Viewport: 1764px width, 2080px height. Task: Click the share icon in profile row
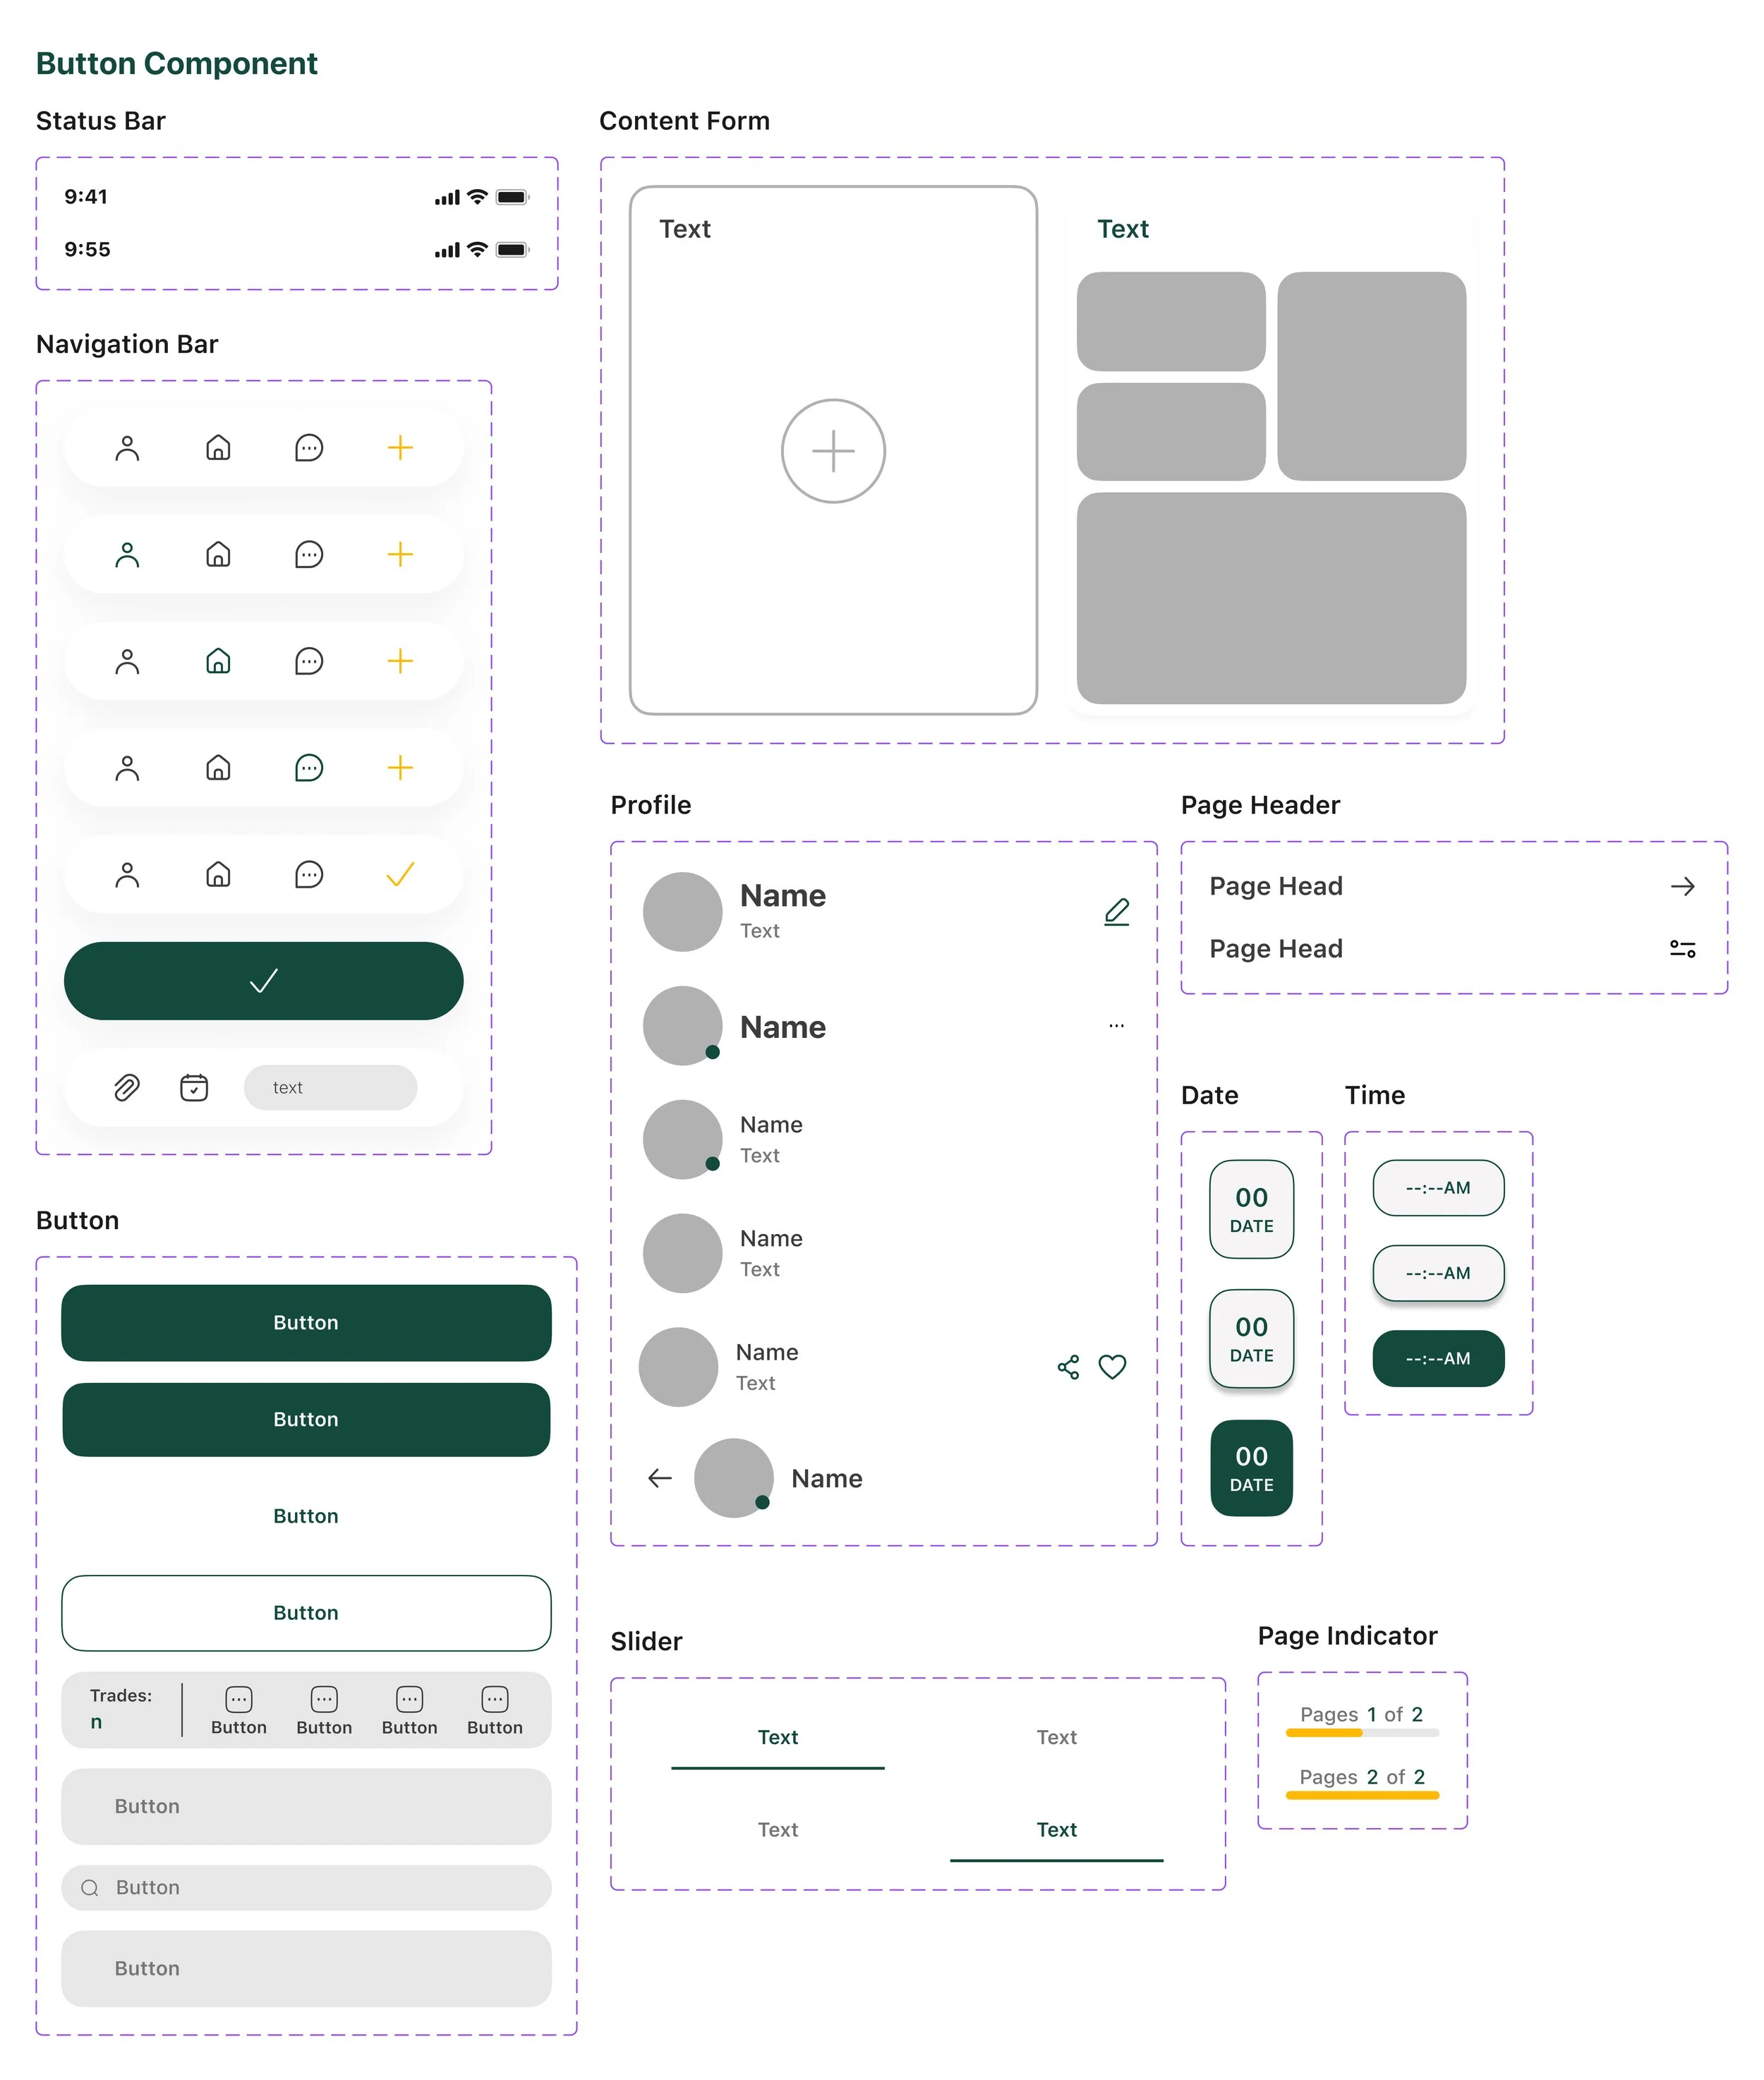click(1068, 1367)
